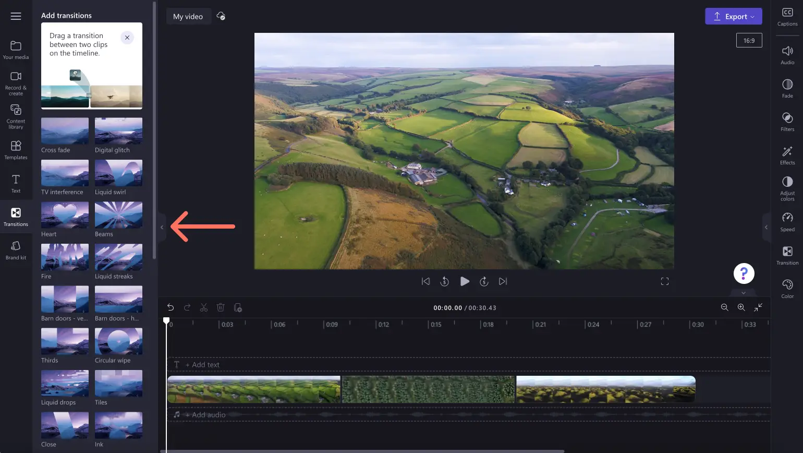This screenshot has width=803, height=453.
Task: Skip to start of video
Action: [425, 281]
